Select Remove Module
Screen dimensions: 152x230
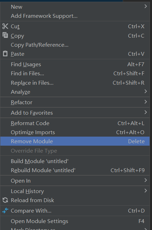75,141
